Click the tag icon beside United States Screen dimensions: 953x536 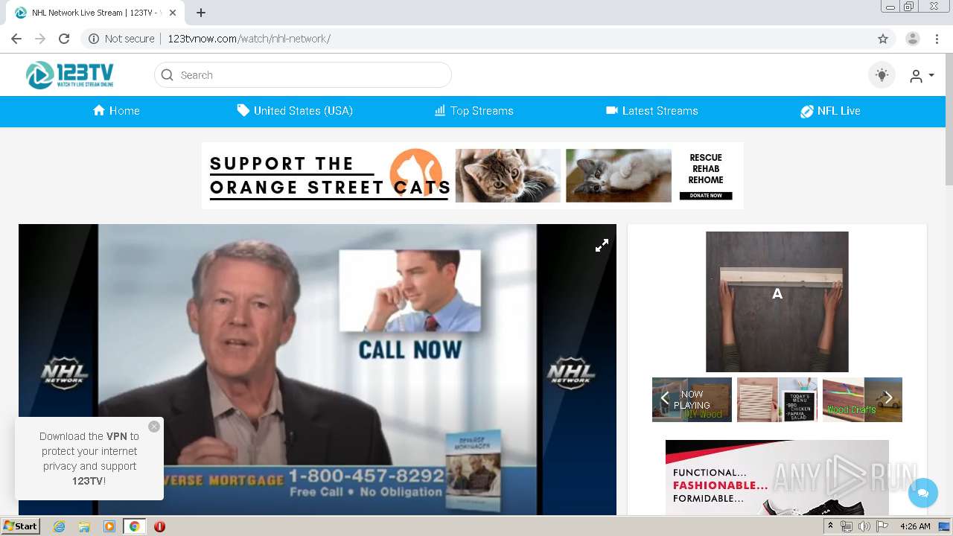click(x=243, y=110)
